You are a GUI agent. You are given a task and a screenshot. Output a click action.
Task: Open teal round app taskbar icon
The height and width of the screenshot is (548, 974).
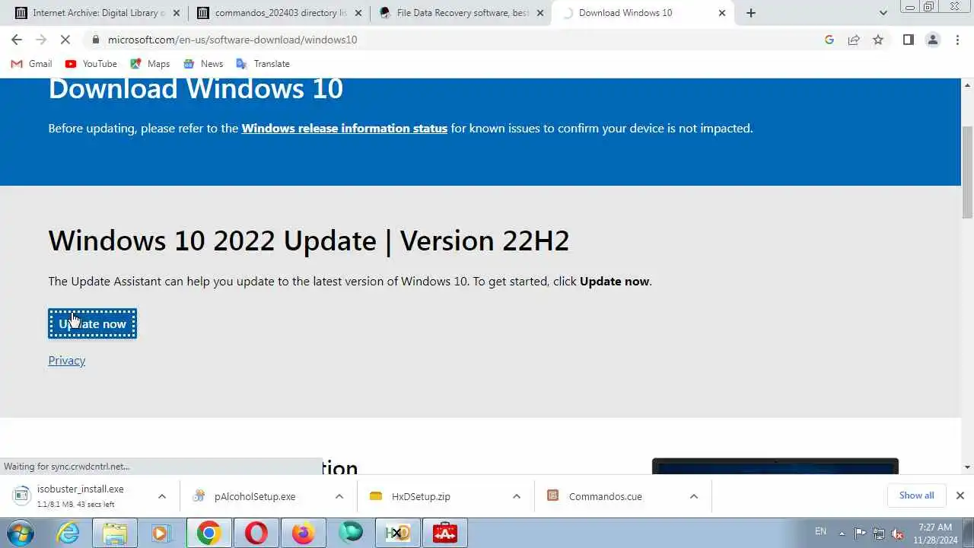(x=351, y=534)
